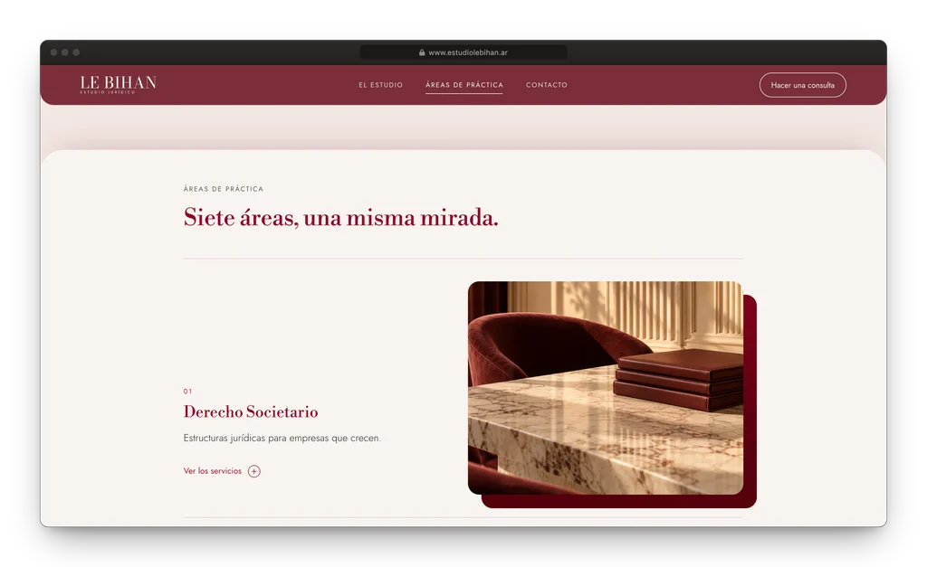
Task: Click the www.estudiolebihan.ar address bar
Action: (463, 52)
